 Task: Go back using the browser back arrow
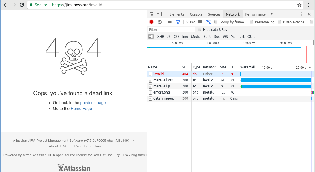[6, 5]
